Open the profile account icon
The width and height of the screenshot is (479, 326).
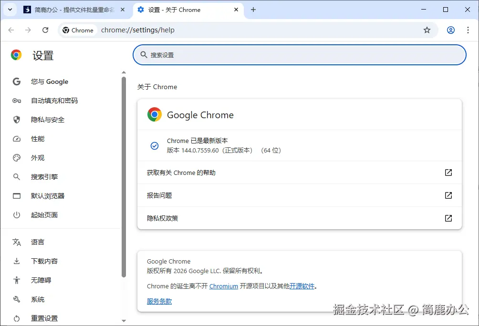450,30
